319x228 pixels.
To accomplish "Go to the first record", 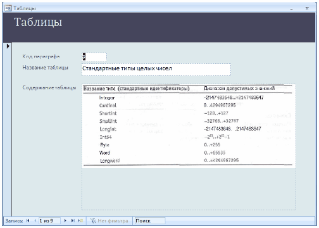I will [28, 221].
